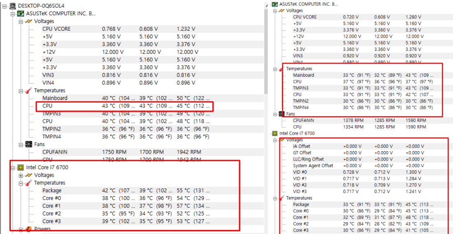Click the Fans fan icon in left panel
The height and width of the screenshot is (234, 453).
tap(28, 144)
